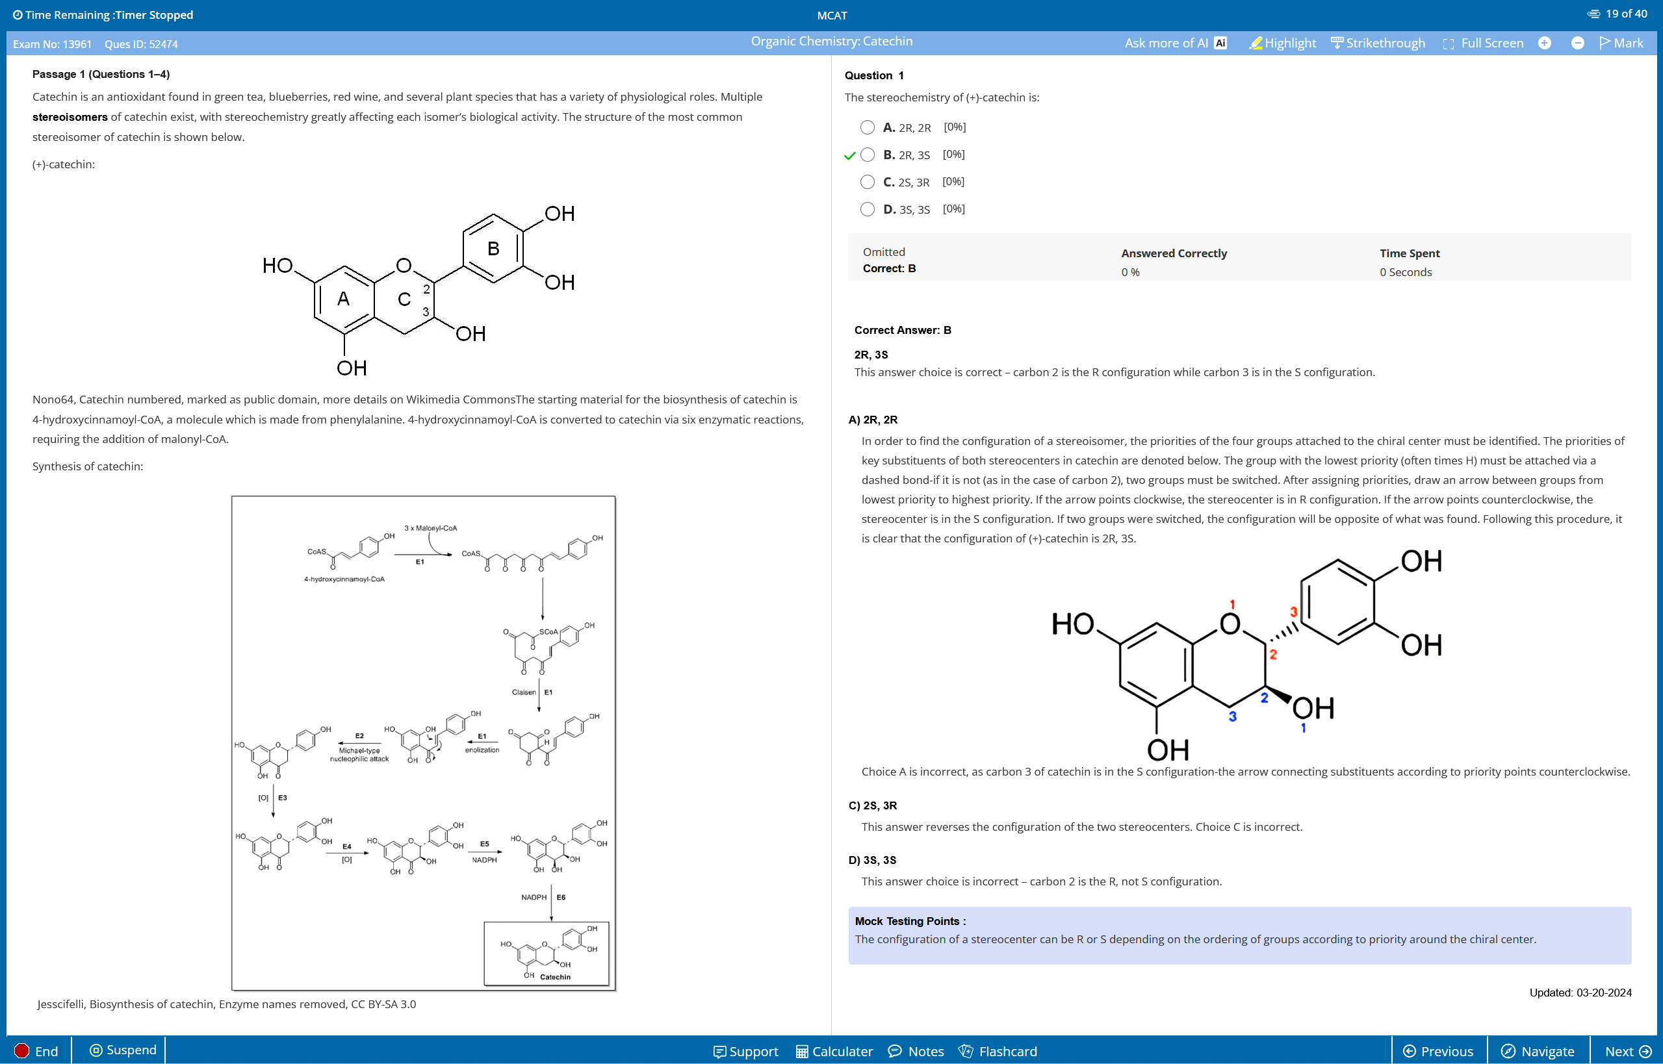
Task: Select answer C. 2S, 3R
Action: coord(868,182)
